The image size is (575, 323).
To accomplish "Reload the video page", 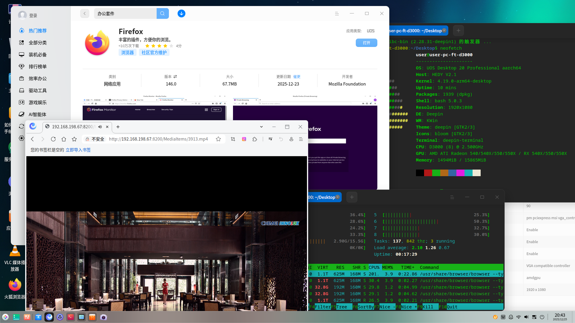I will click(x=53, y=139).
